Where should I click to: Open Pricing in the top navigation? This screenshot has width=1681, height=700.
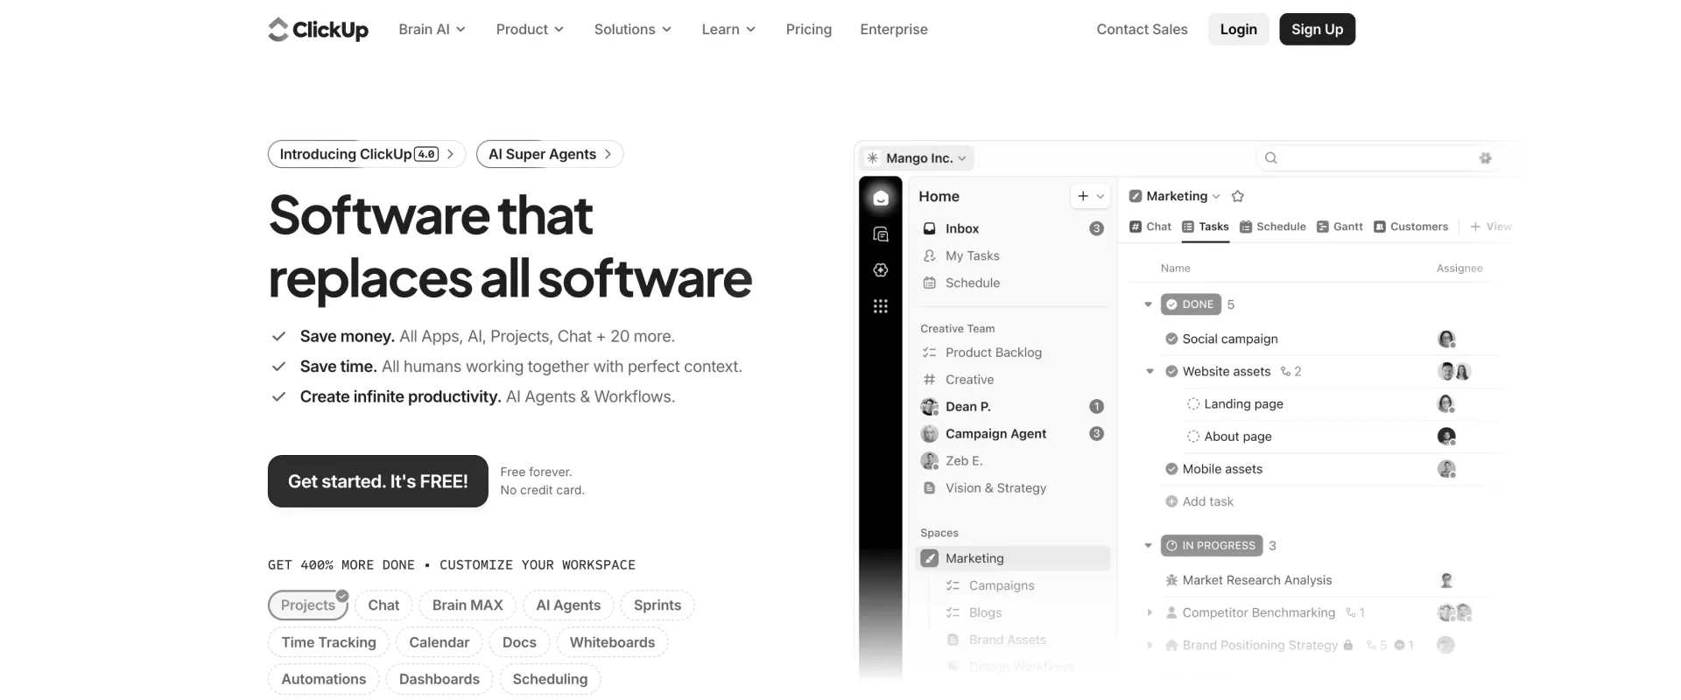808,29
